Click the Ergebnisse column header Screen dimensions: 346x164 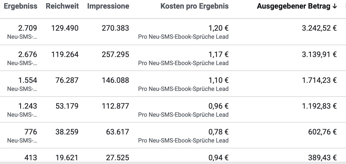pos(20,6)
